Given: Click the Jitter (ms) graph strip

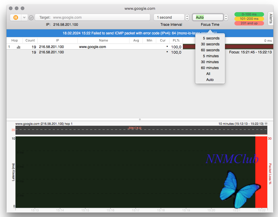Looking at the screenshot, I should click(x=141, y=130).
